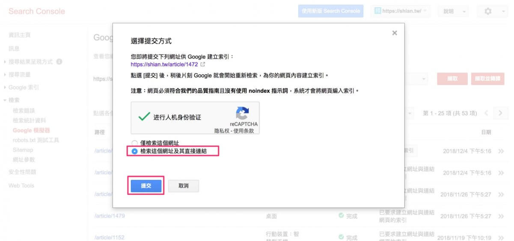Click the Search Console logo text

coord(37,11)
